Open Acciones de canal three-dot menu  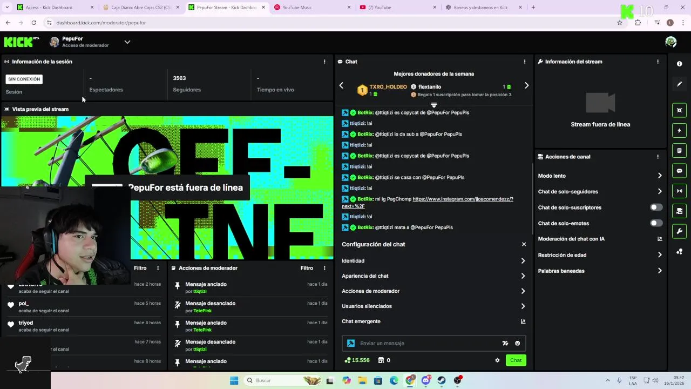(658, 157)
